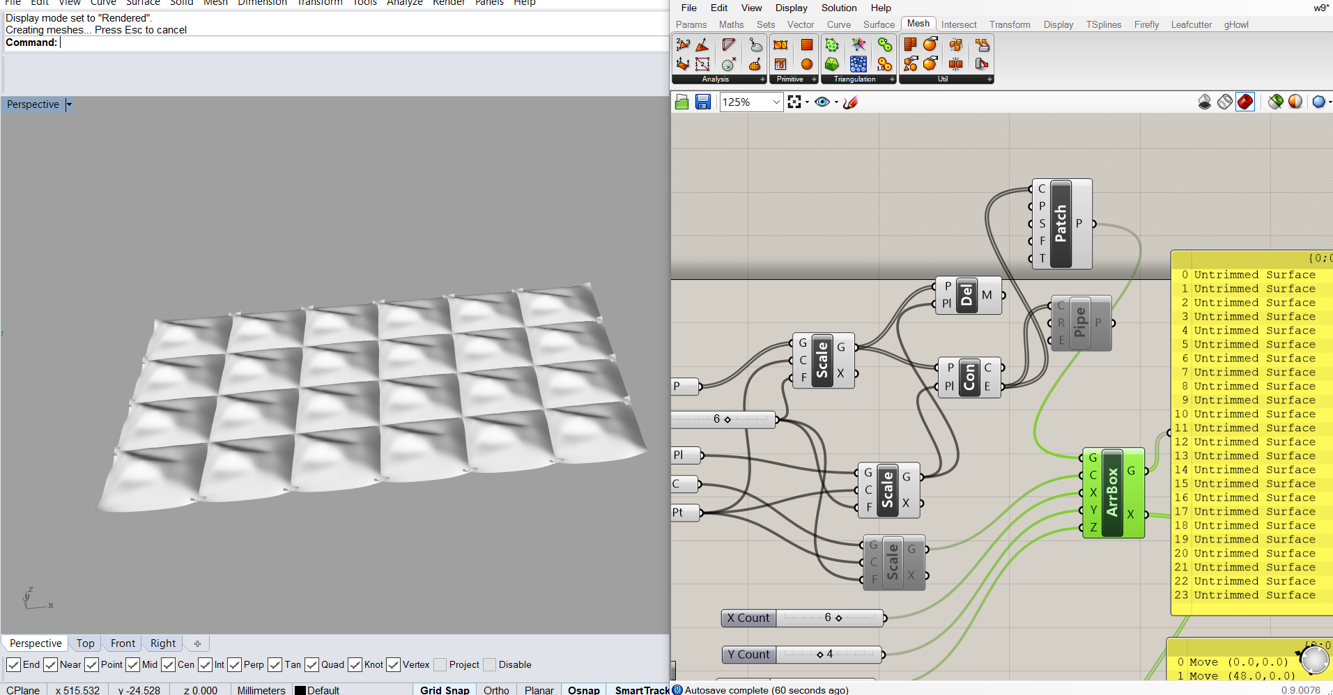The width and height of the screenshot is (1333, 695).
Task: Click the red shaded preview mode icon
Action: [x=1245, y=102]
